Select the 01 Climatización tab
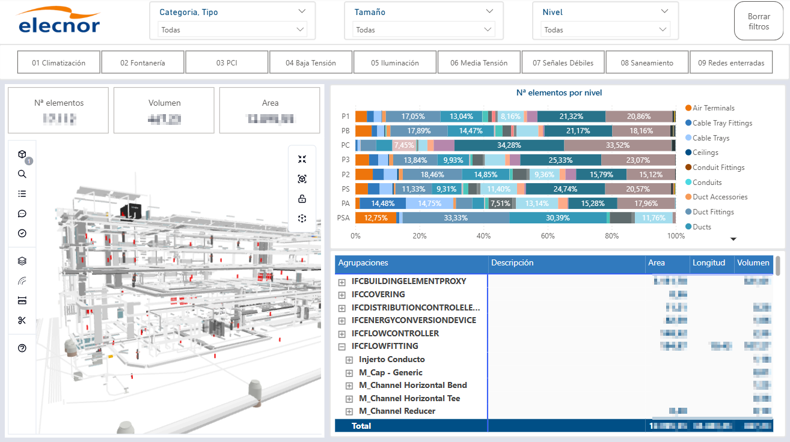 click(x=58, y=62)
